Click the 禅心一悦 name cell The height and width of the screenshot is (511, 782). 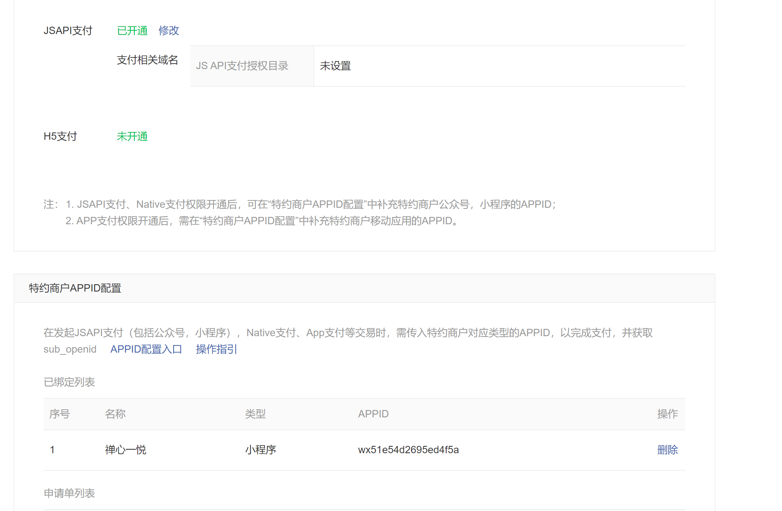point(125,450)
